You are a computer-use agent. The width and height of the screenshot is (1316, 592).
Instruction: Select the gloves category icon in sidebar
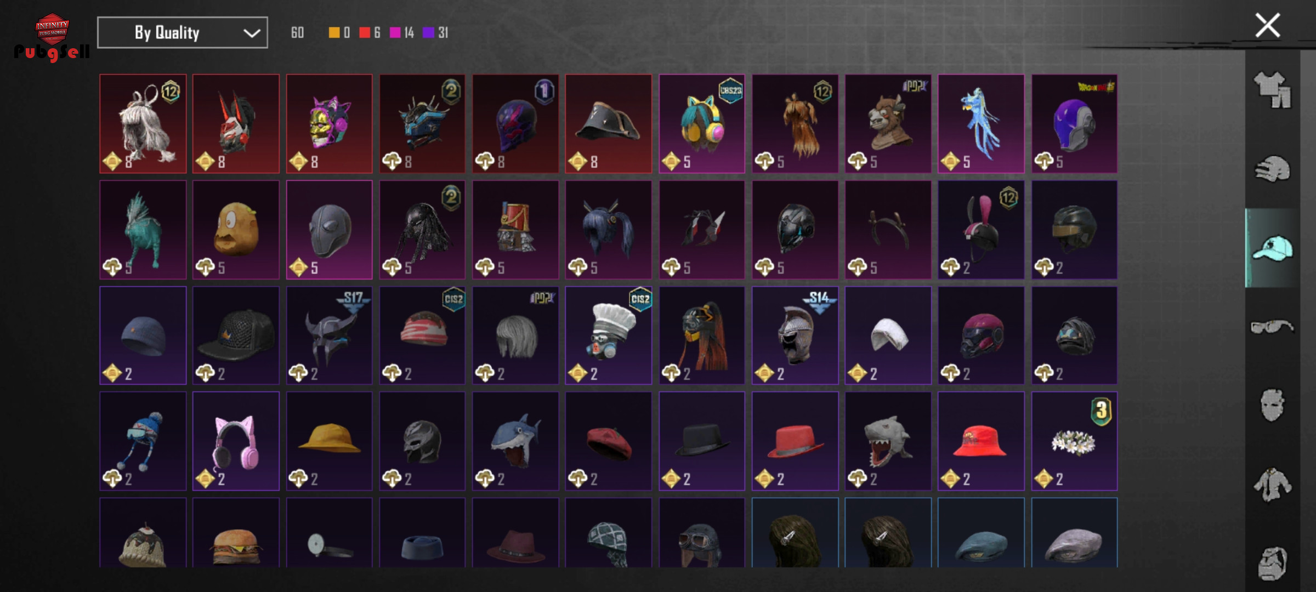tap(1272, 169)
